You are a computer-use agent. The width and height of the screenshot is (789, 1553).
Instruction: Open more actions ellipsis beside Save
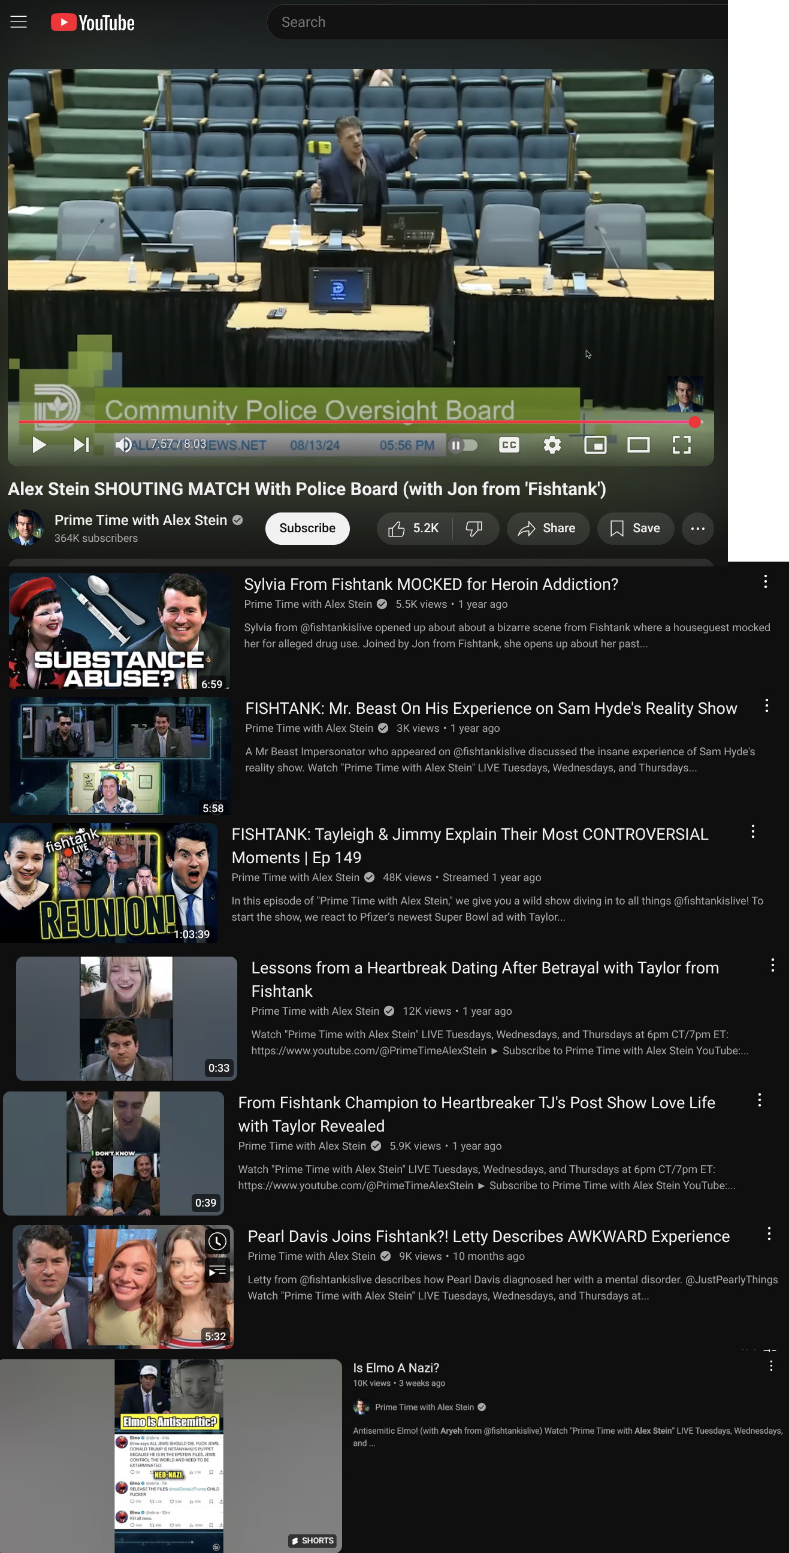click(698, 529)
